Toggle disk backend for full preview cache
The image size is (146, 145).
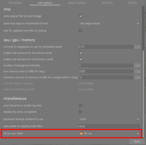pyautogui.click(x=81, y=59)
